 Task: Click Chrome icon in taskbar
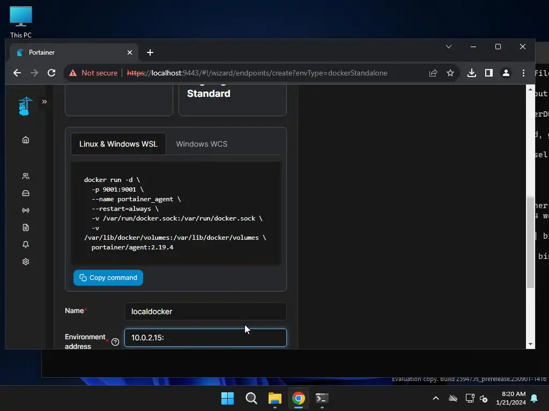(298, 398)
